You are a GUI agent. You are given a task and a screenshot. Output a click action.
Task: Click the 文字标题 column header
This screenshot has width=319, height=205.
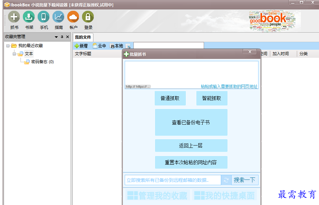pos(83,54)
